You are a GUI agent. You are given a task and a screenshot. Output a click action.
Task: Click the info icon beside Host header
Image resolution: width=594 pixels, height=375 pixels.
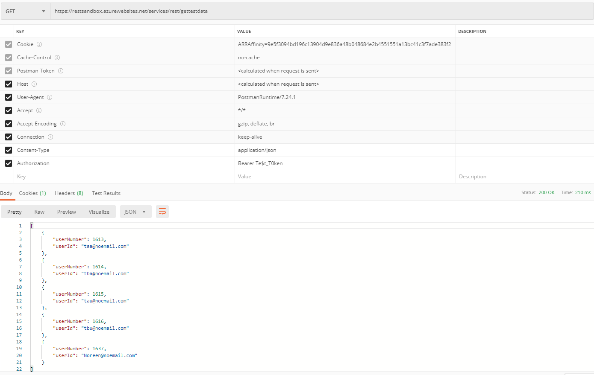tap(34, 84)
